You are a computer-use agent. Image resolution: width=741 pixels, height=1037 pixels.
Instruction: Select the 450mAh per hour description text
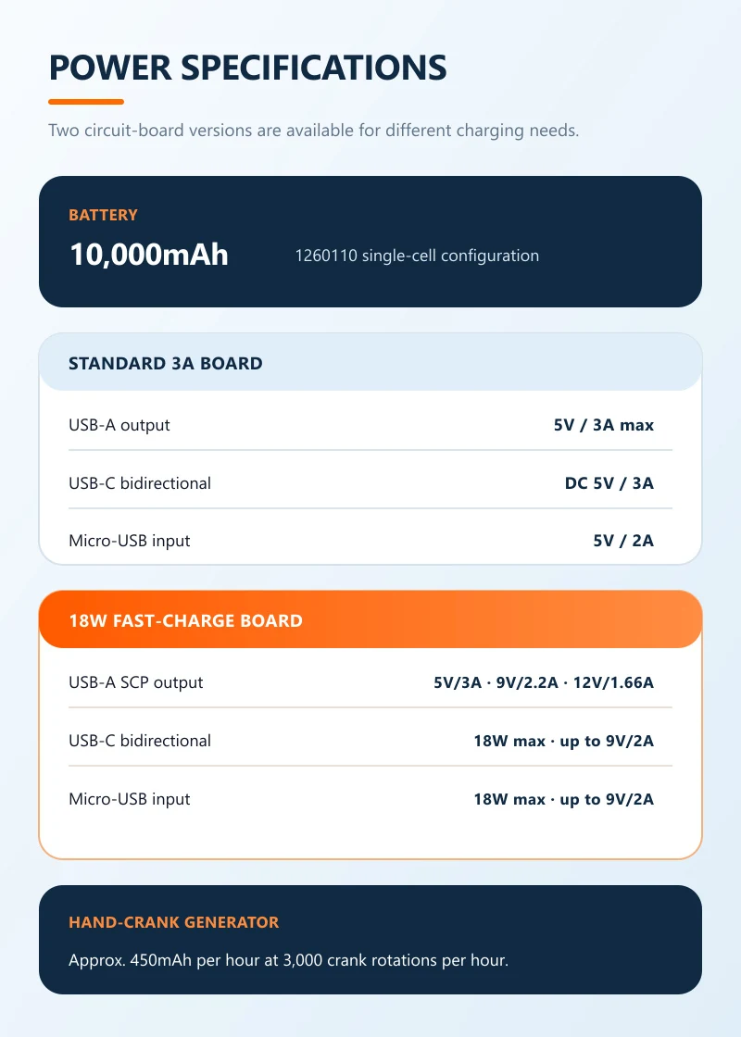[288, 960]
